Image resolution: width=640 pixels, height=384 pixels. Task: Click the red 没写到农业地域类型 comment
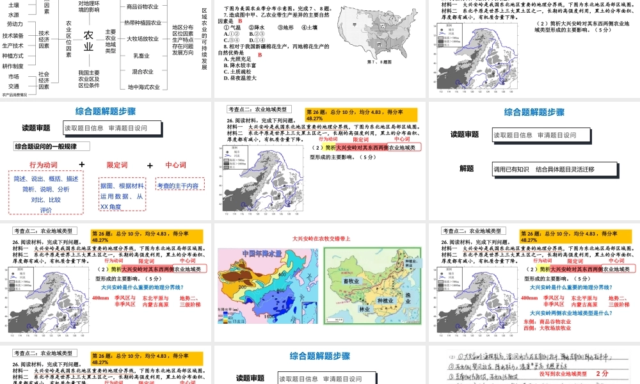563,374
